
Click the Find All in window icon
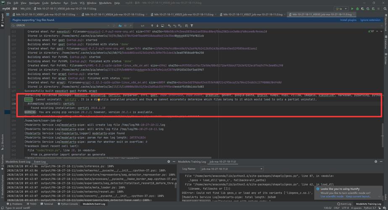(x=163, y=26)
